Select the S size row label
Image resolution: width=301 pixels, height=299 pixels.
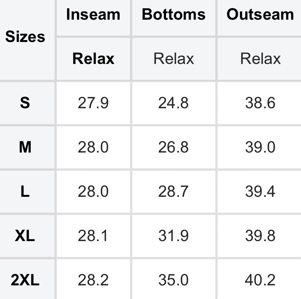[25, 103]
